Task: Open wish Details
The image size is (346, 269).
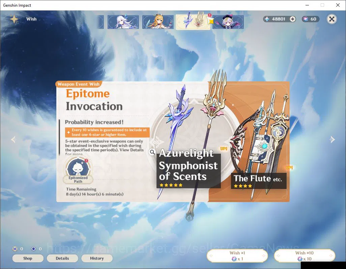Action: tap(62, 258)
